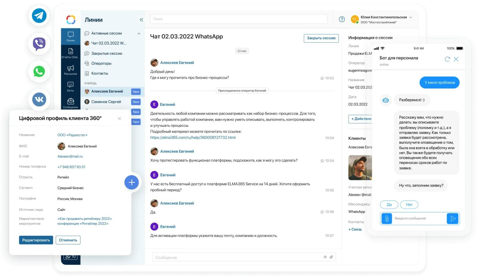
Task: Select the chat Чат 02.03.2022 WhatsApp
Action: (109, 43)
